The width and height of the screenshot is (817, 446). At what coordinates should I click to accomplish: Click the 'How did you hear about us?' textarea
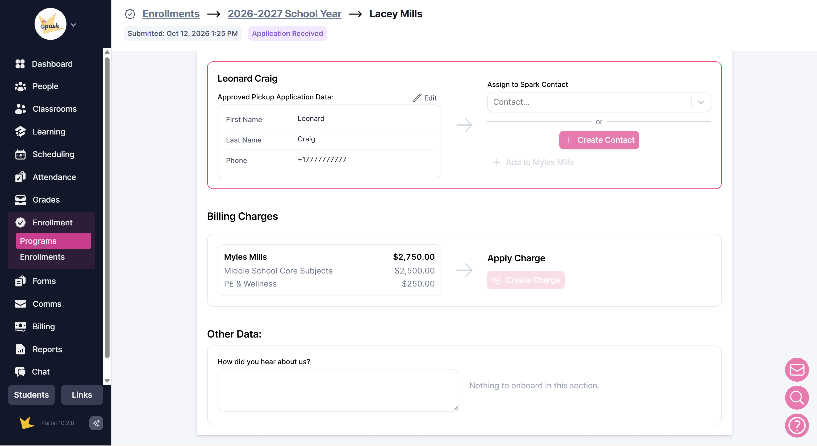pos(338,390)
